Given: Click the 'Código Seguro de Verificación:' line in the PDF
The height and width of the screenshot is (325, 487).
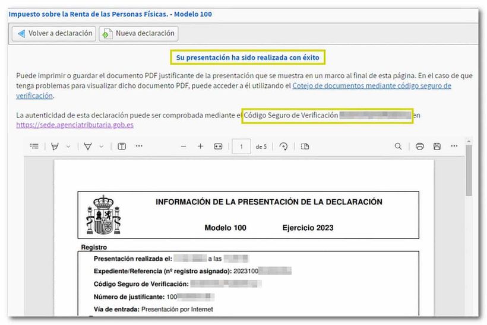Looking at the screenshot, I should pos(178,283).
